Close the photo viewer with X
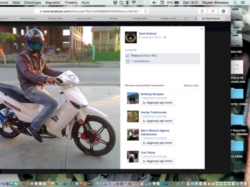Image resolution: width=250 pixels, height=187 pixels. click(201, 29)
